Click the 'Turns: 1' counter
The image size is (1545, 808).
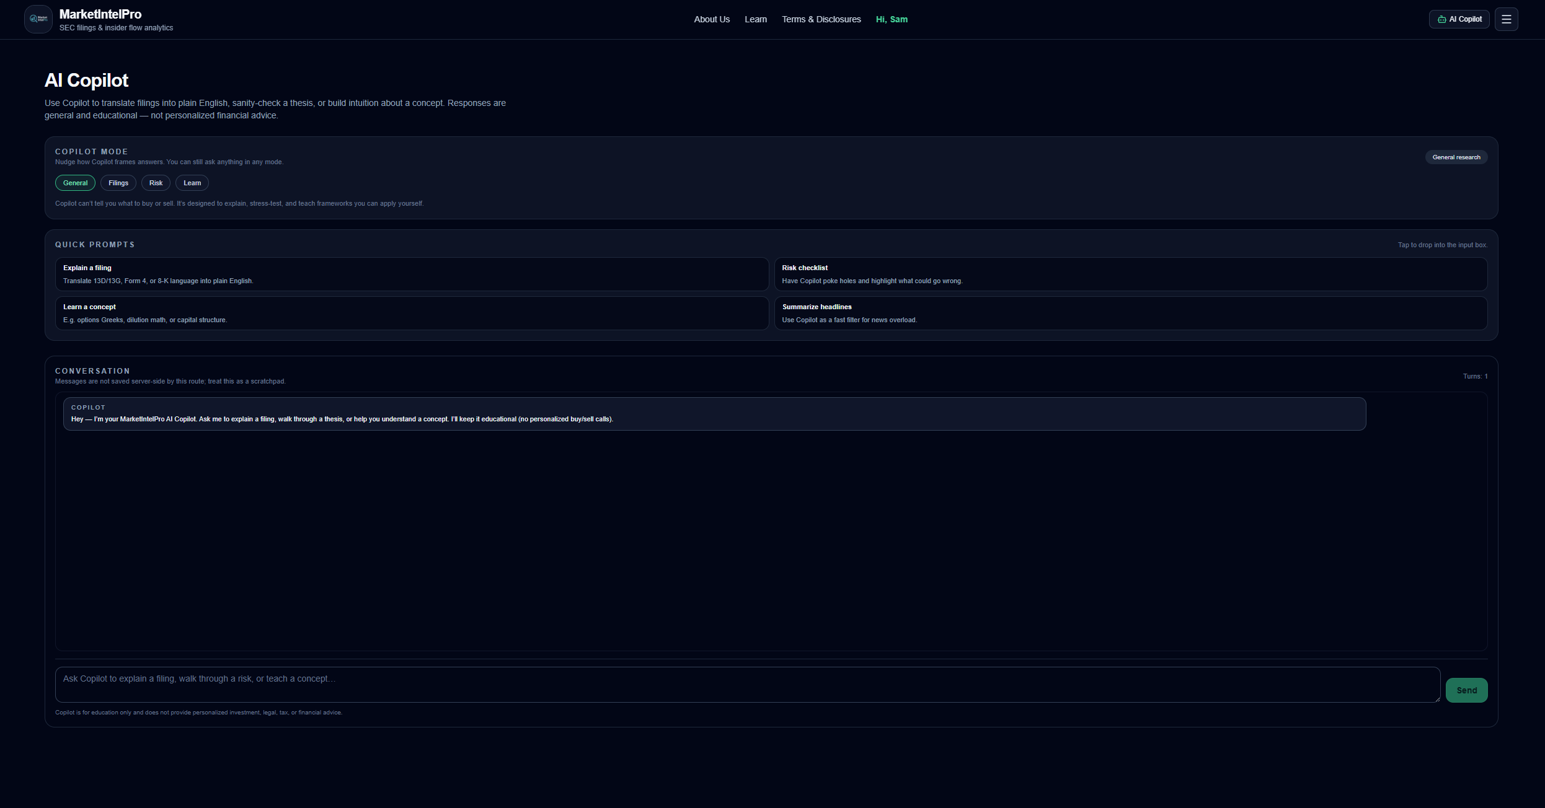(1474, 376)
